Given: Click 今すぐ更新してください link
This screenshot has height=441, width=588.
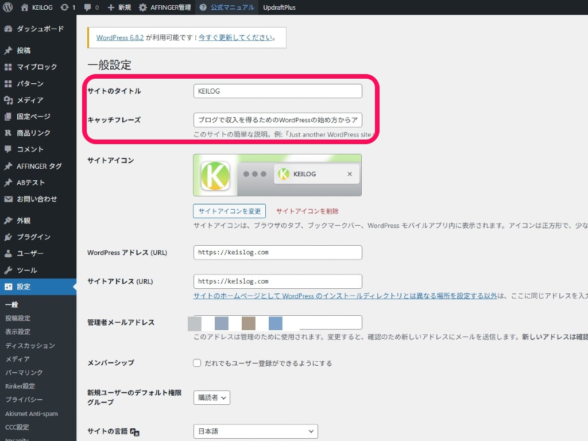Looking at the screenshot, I should point(235,37).
